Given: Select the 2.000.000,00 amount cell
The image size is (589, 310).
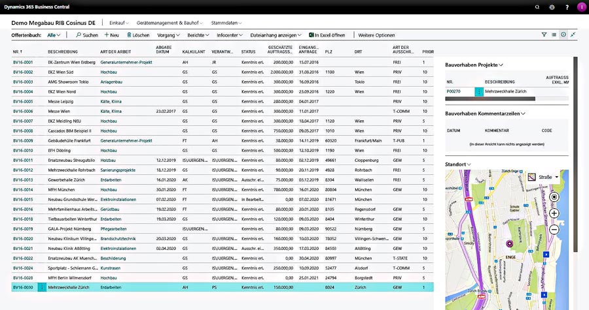Looking at the screenshot, I should [281, 72].
